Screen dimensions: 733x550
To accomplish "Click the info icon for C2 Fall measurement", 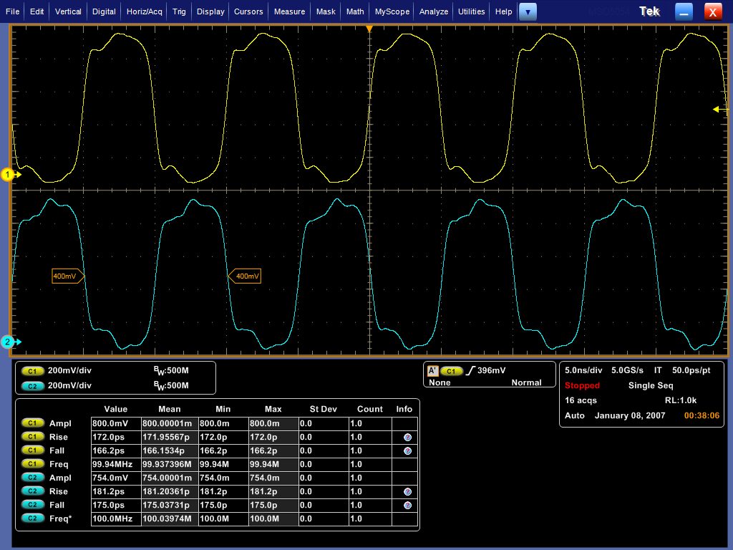I will tap(407, 505).
